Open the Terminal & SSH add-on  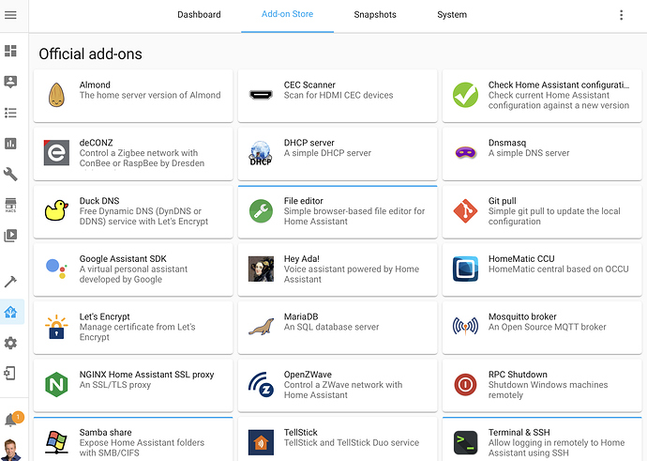click(542, 439)
